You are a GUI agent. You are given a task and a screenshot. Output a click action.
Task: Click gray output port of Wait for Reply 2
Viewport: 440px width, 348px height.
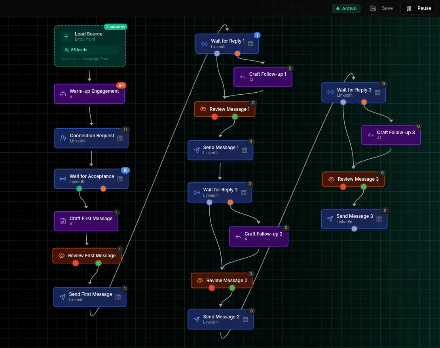[x=209, y=202]
